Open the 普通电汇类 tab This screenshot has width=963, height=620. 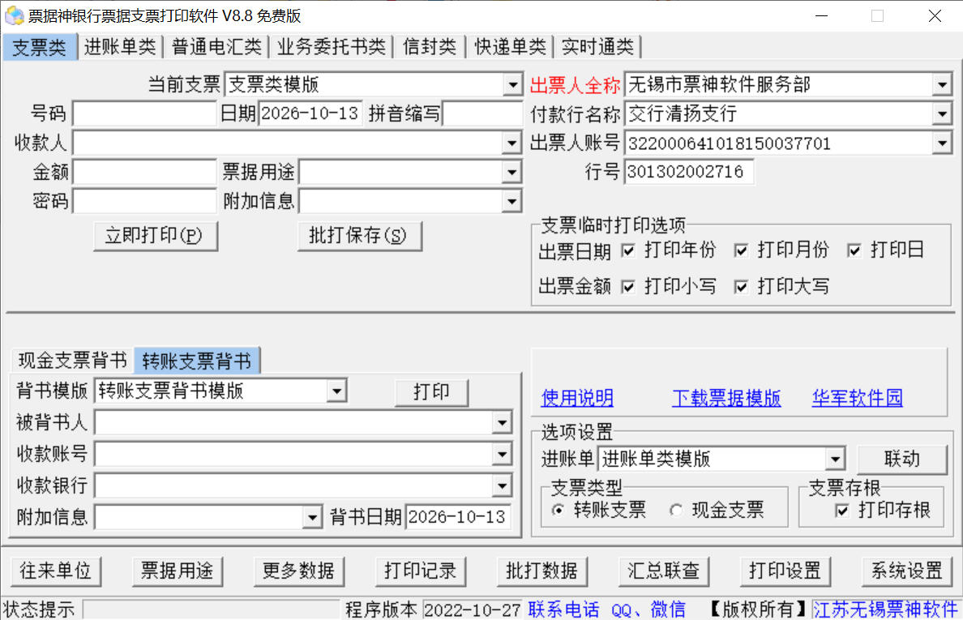(216, 47)
